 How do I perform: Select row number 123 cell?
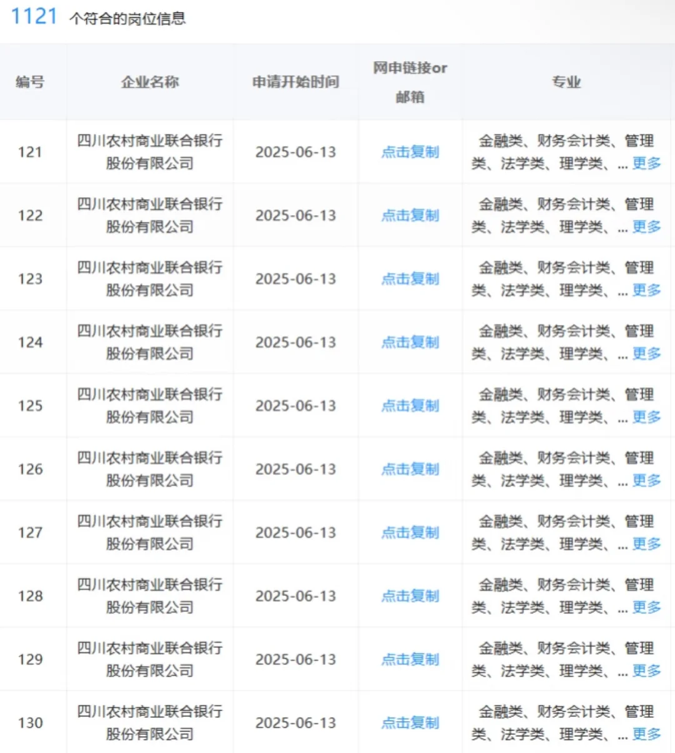pos(30,279)
